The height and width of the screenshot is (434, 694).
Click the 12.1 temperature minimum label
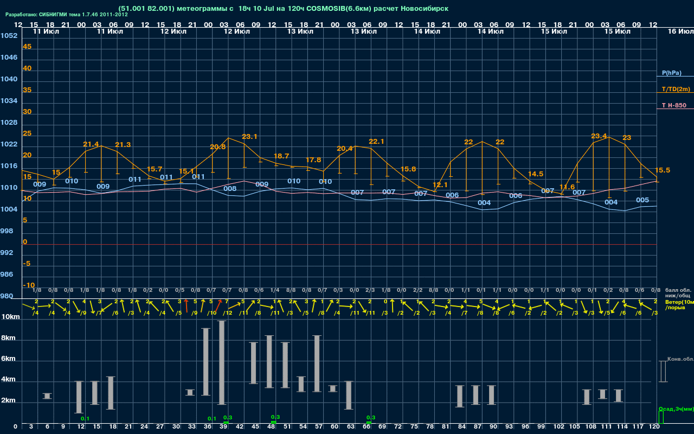coord(440,185)
